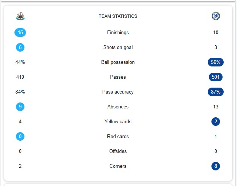Click the Newcastle United crest icon
237x186 pixels.
pos(20,16)
